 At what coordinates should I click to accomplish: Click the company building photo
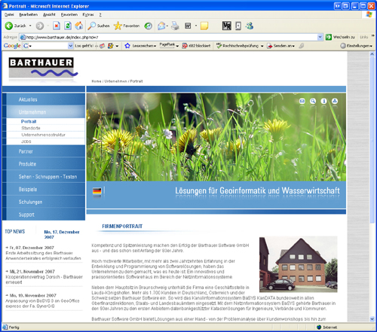coord(299,264)
